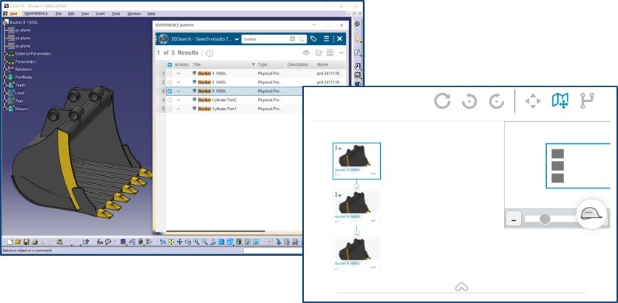Image resolution: width=618 pixels, height=303 pixels.
Task: Open the File menu
Action: 59,13
